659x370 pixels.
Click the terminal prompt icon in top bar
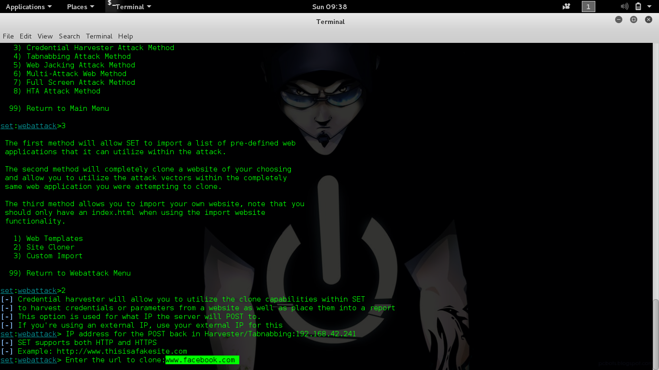pyautogui.click(x=111, y=4)
